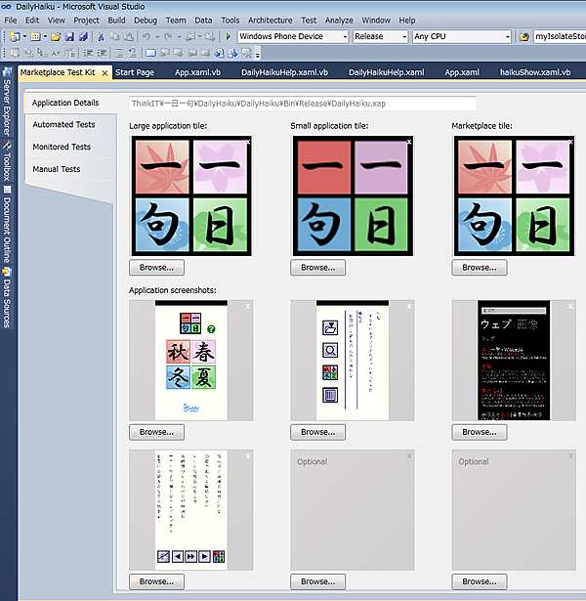Remove the large application tile image
Screen dimensions: 586x601
coord(247,142)
